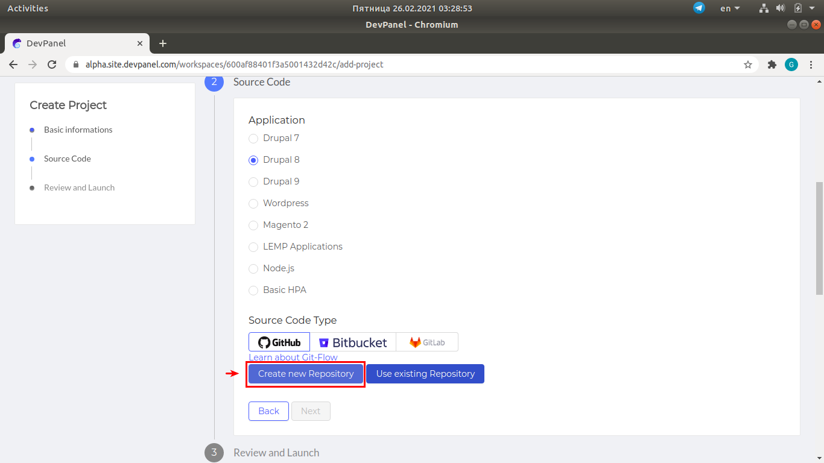Bookmark the page with the star icon
This screenshot has height=463, width=824.
pyautogui.click(x=748, y=64)
